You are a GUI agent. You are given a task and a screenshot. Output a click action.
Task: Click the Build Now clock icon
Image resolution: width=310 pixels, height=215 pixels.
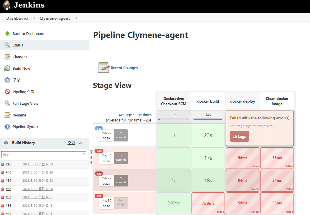point(7,68)
